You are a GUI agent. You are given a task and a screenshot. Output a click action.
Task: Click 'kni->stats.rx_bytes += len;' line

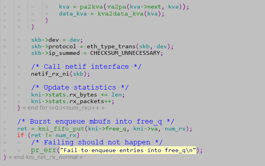pyautogui.click(x=78, y=95)
